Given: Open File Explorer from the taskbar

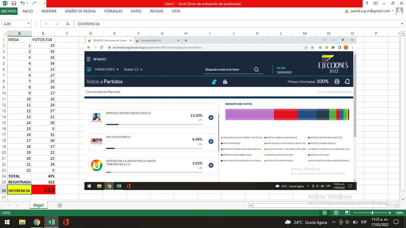Looking at the screenshot, I should click(x=22, y=222).
